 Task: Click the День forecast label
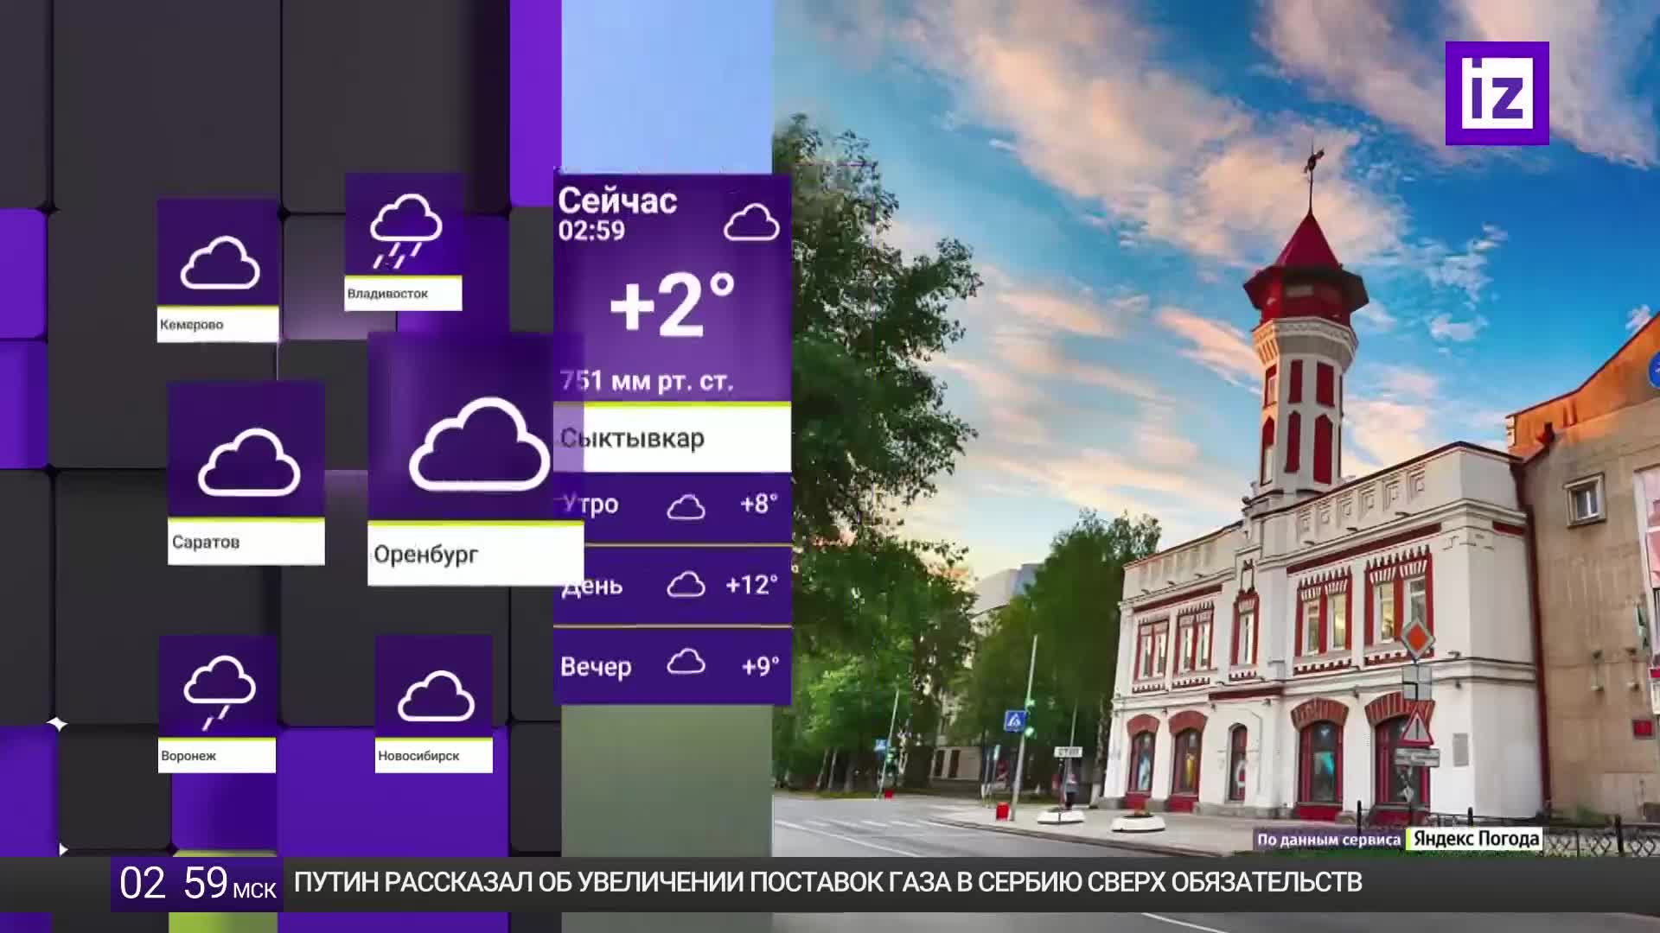591,586
